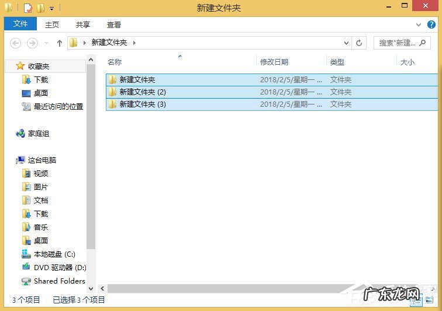Open the address bar history dropdown

pyautogui.click(x=347, y=43)
